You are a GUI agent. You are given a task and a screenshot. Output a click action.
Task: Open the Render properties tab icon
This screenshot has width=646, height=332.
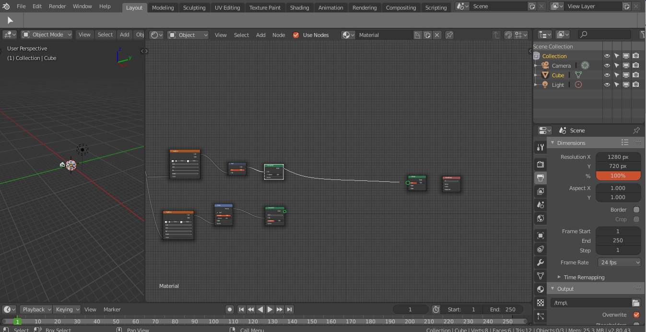[540, 165]
